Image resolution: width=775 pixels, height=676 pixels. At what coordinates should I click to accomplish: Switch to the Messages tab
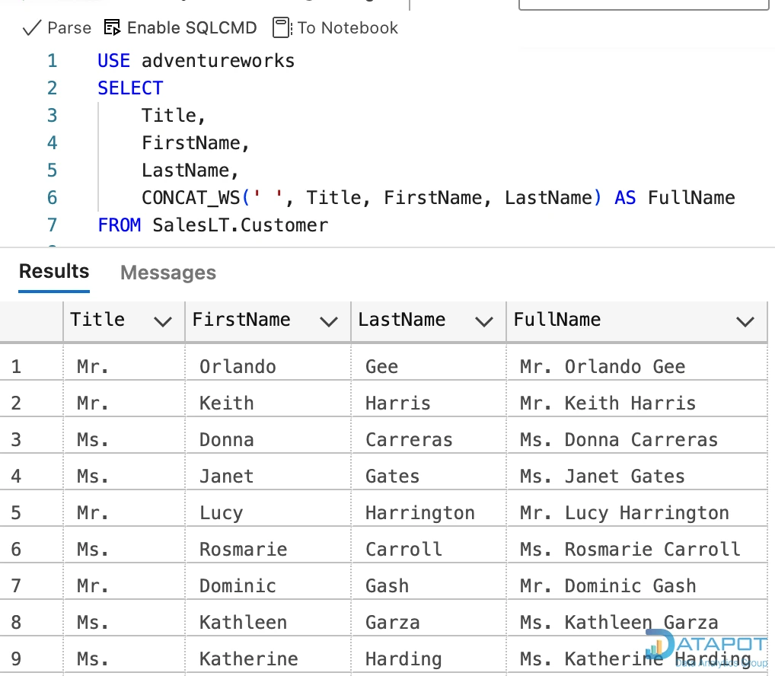coord(168,273)
